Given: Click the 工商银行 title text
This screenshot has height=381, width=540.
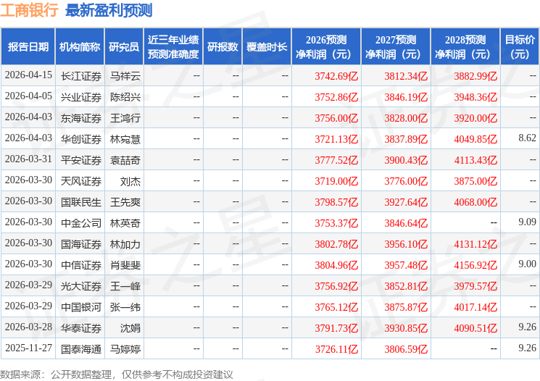Looking at the screenshot, I should point(29,10).
